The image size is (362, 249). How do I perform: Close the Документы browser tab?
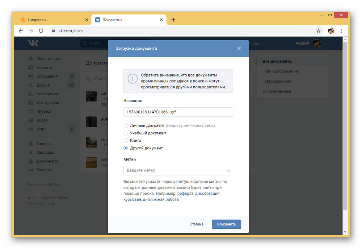[161, 20]
